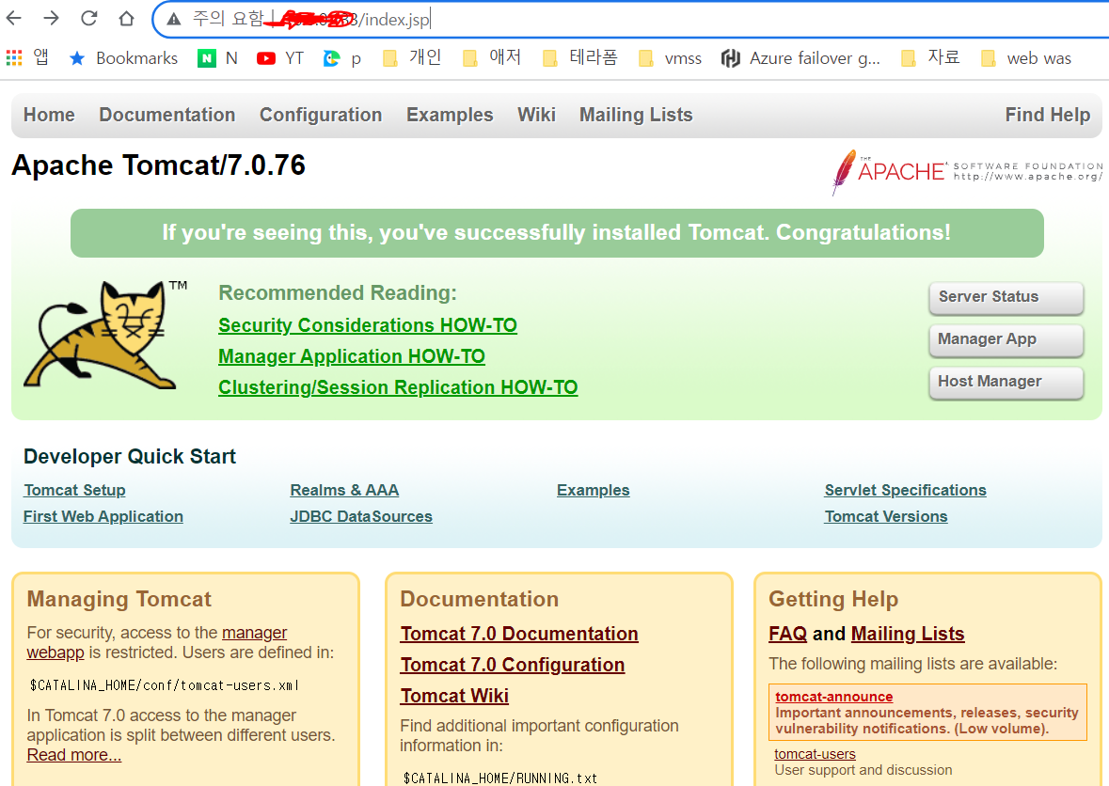Open the Examples link in Quick Start

(593, 490)
